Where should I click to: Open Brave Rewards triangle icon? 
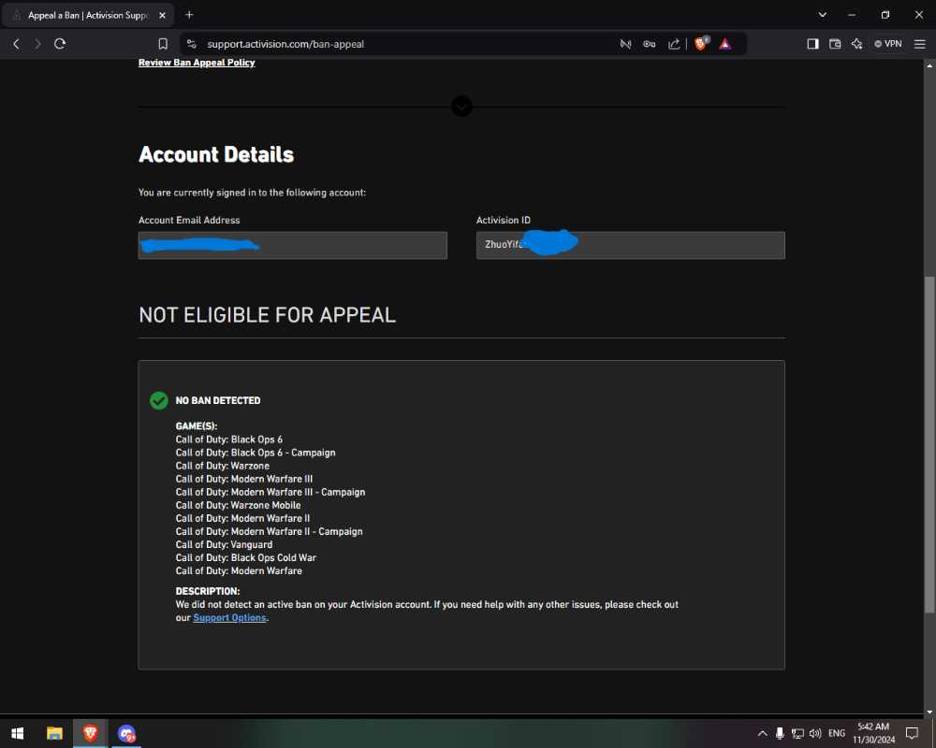[725, 44]
